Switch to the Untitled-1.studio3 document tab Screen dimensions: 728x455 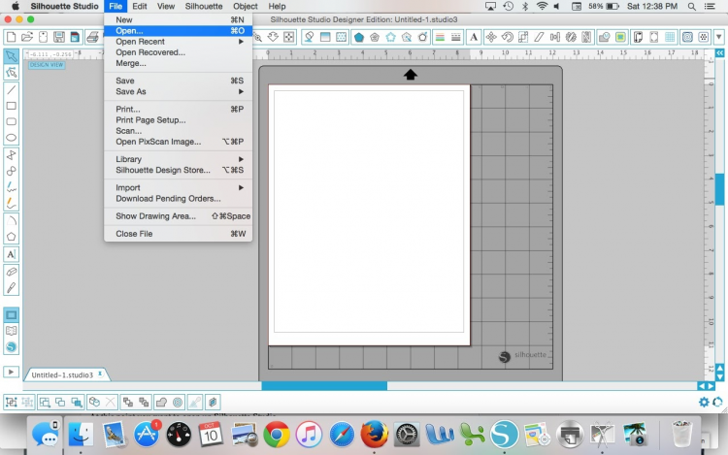tap(64, 374)
